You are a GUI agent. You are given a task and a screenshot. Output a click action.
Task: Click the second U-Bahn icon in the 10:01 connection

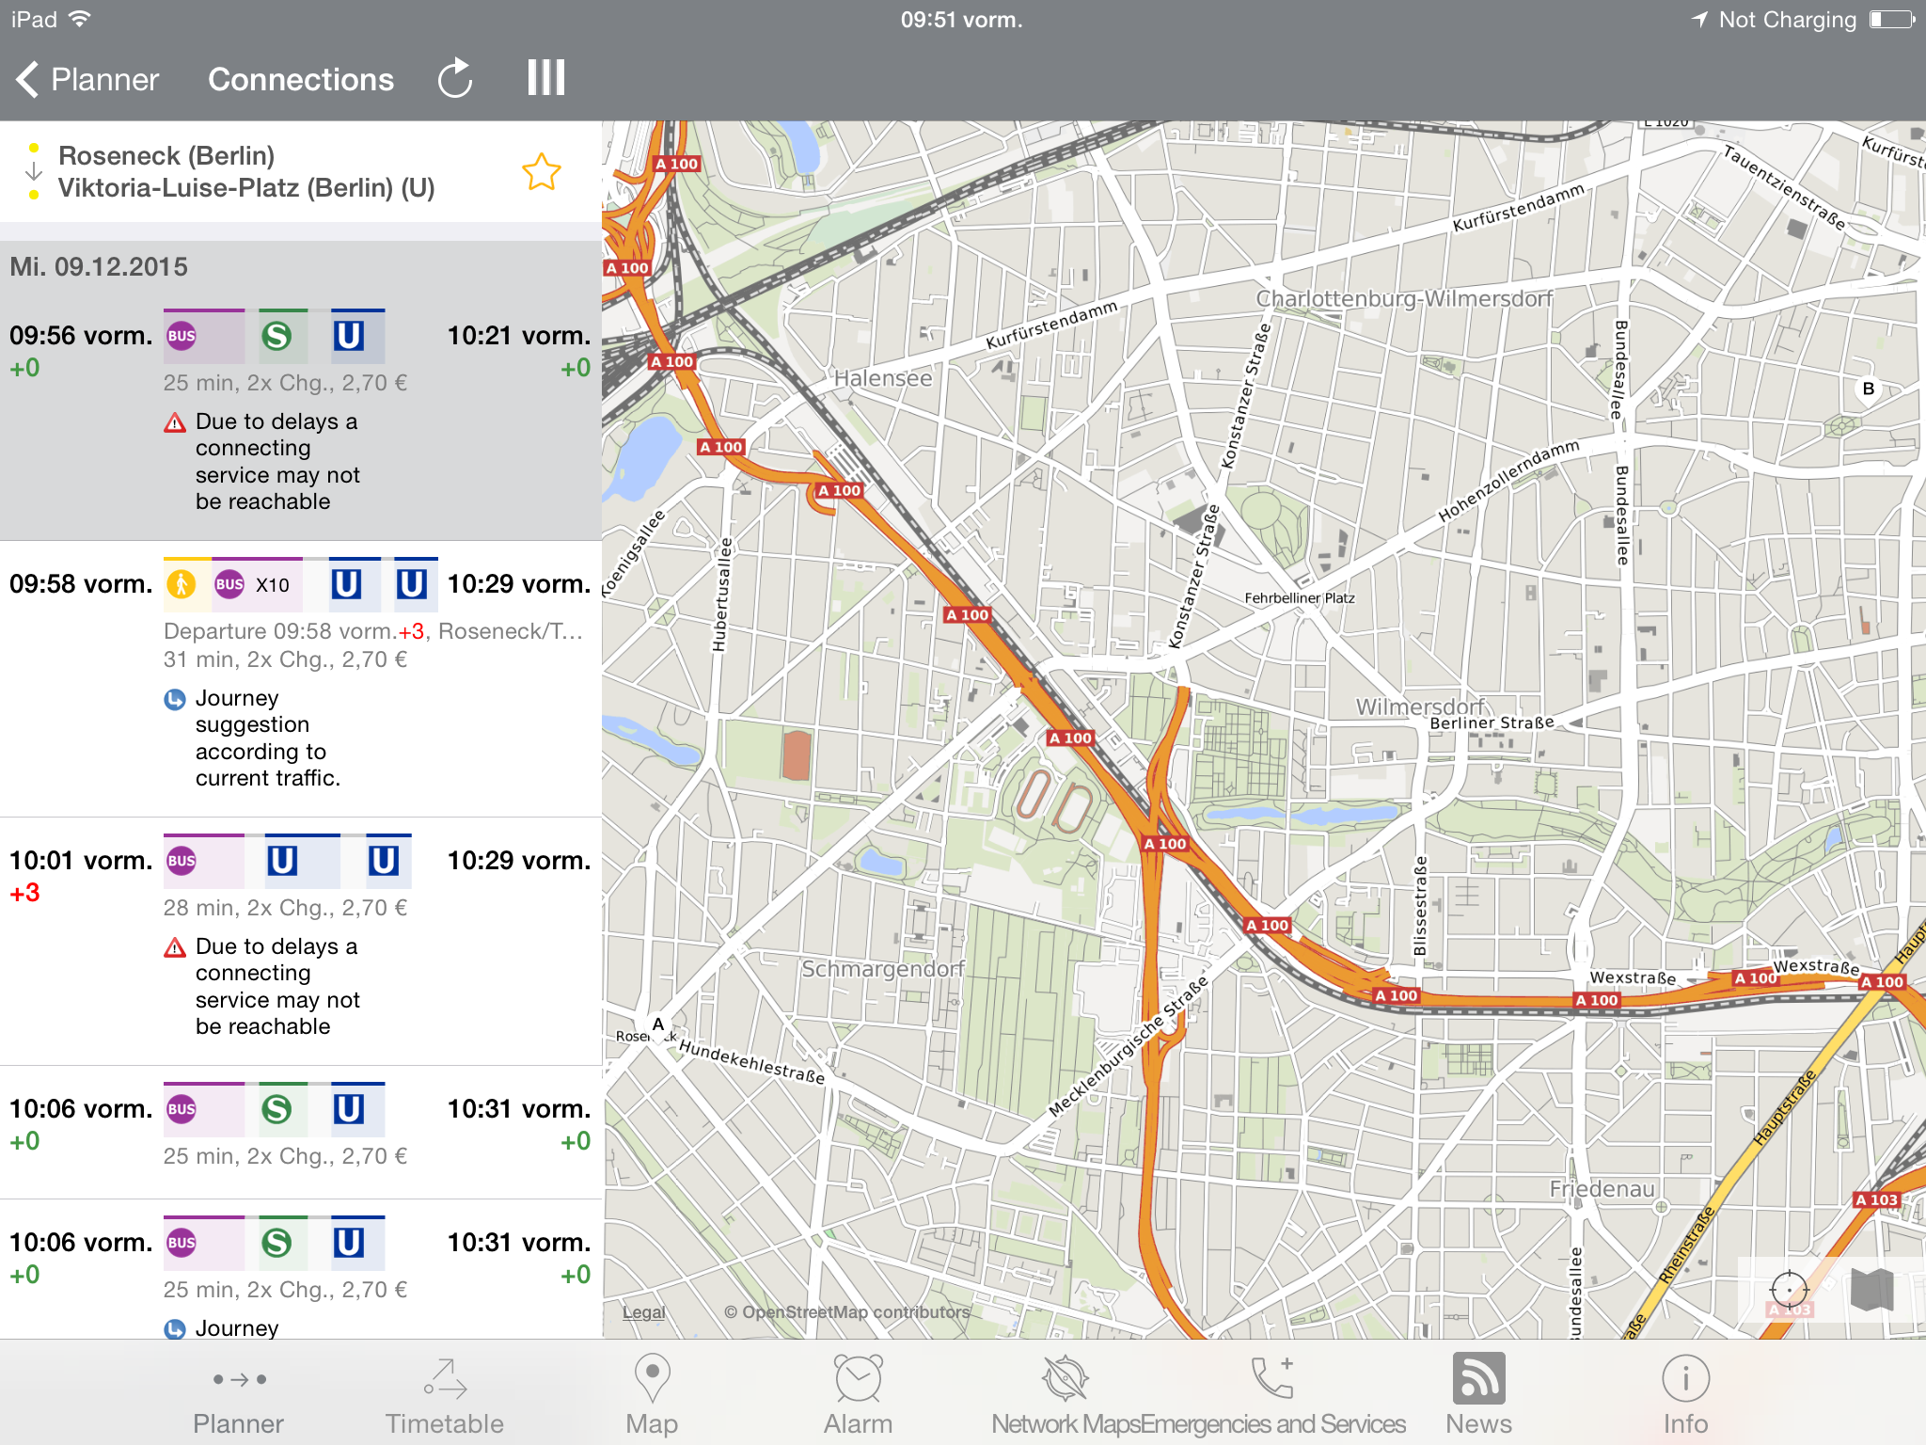[384, 861]
